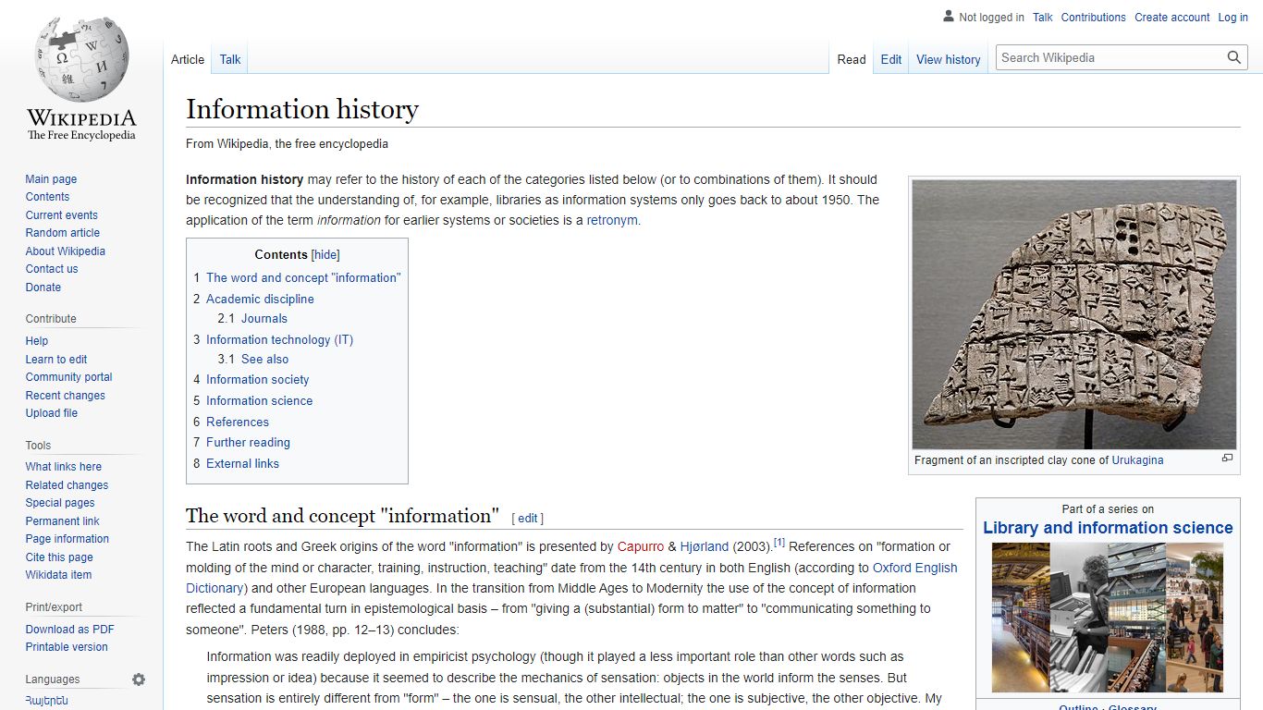1263x710 pixels.
Task: Jump to Information technology (IT) in contents
Action: point(273,340)
